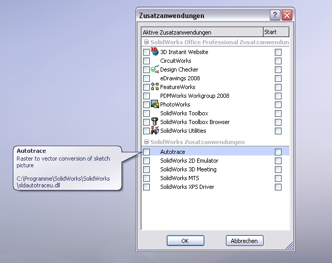The width and height of the screenshot is (332, 263).
Task: Enable PDMWorks Workgroup 2008 active checkbox
Action: click(146, 96)
